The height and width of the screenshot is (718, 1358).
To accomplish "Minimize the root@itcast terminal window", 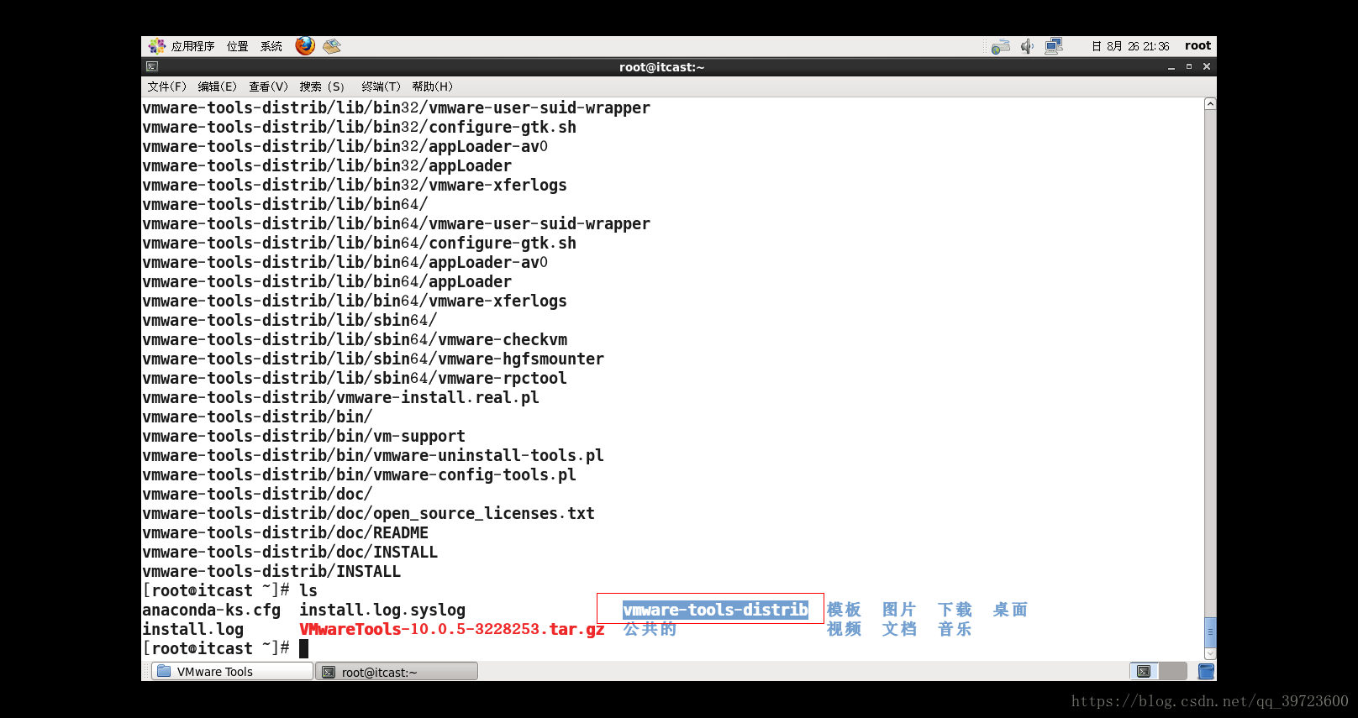I will coord(1171,67).
